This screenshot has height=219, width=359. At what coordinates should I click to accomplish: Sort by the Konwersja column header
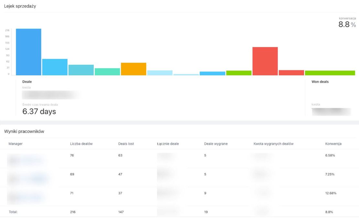point(333,144)
